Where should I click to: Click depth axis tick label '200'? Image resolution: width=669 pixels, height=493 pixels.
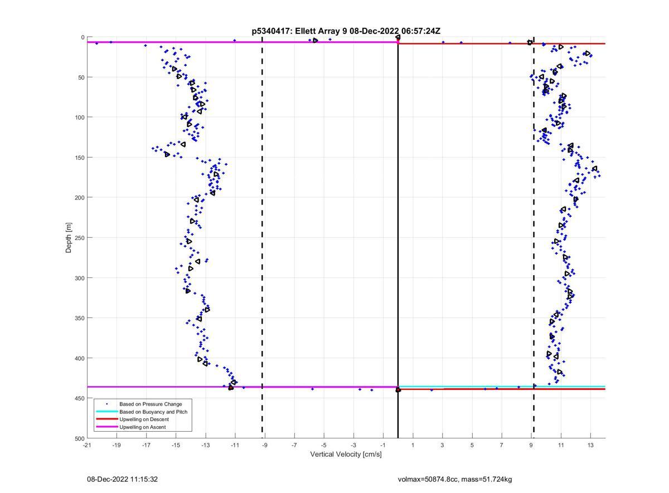[79, 197]
